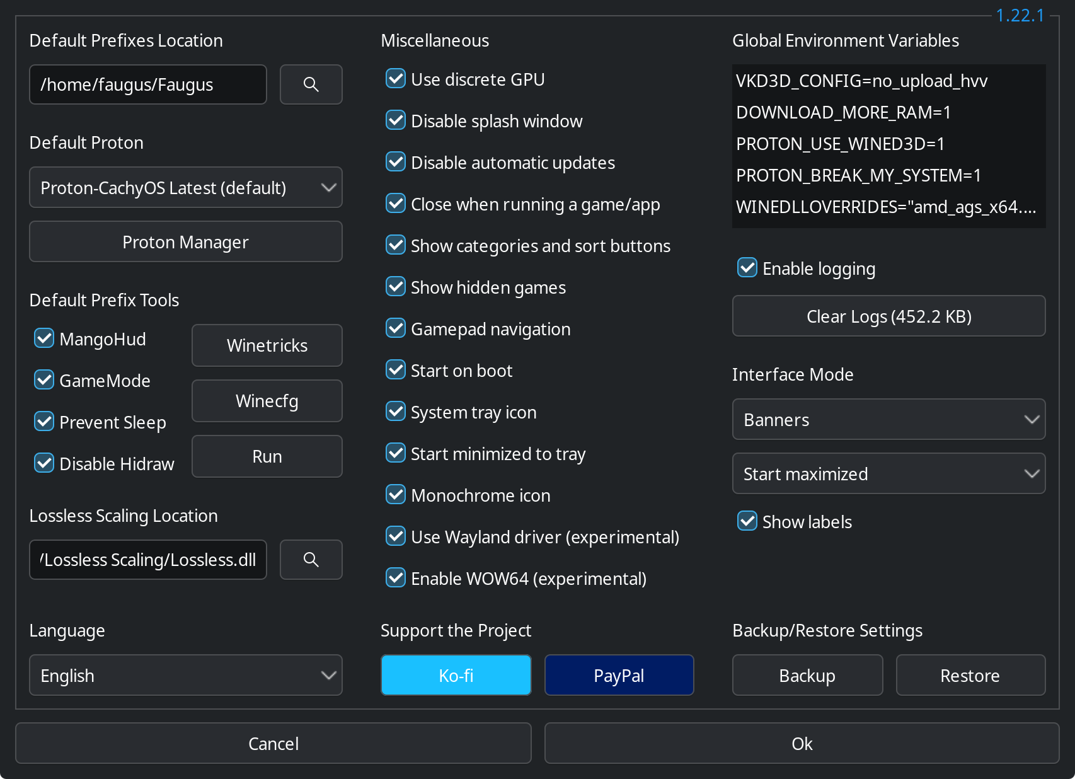The height and width of the screenshot is (779, 1075).
Task: Open the Language dropdown showing English
Action: coord(186,675)
